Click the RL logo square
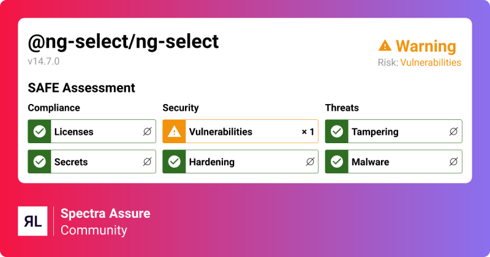The height and width of the screenshot is (257, 490). click(32, 221)
